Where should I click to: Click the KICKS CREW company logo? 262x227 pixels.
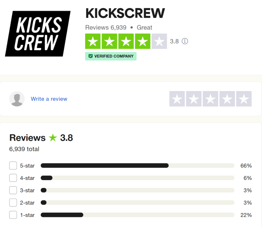pyautogui.click(x=38, y=34)
